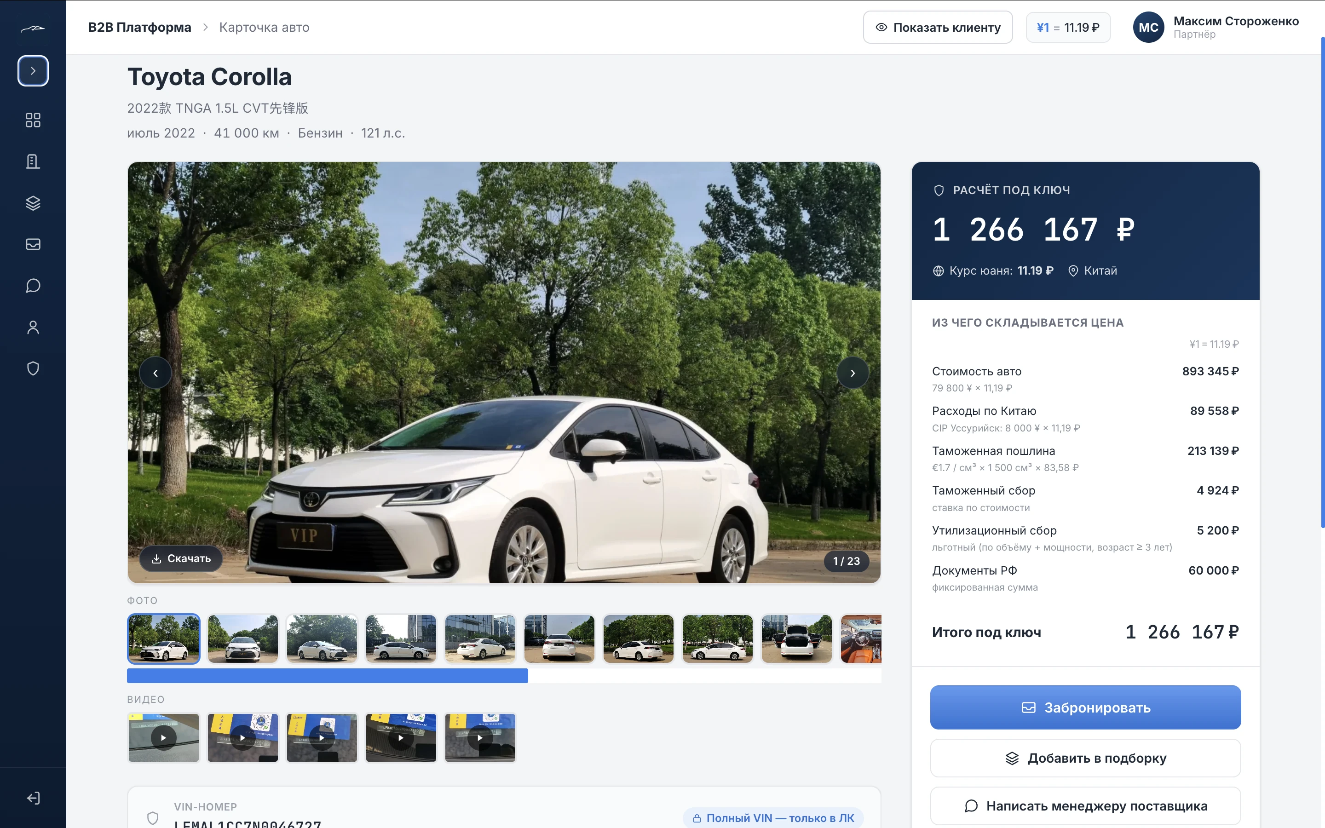Click the Документы РФ 60 000 ₽ value
This screenshot has width=1325, height=828.
1213,570
